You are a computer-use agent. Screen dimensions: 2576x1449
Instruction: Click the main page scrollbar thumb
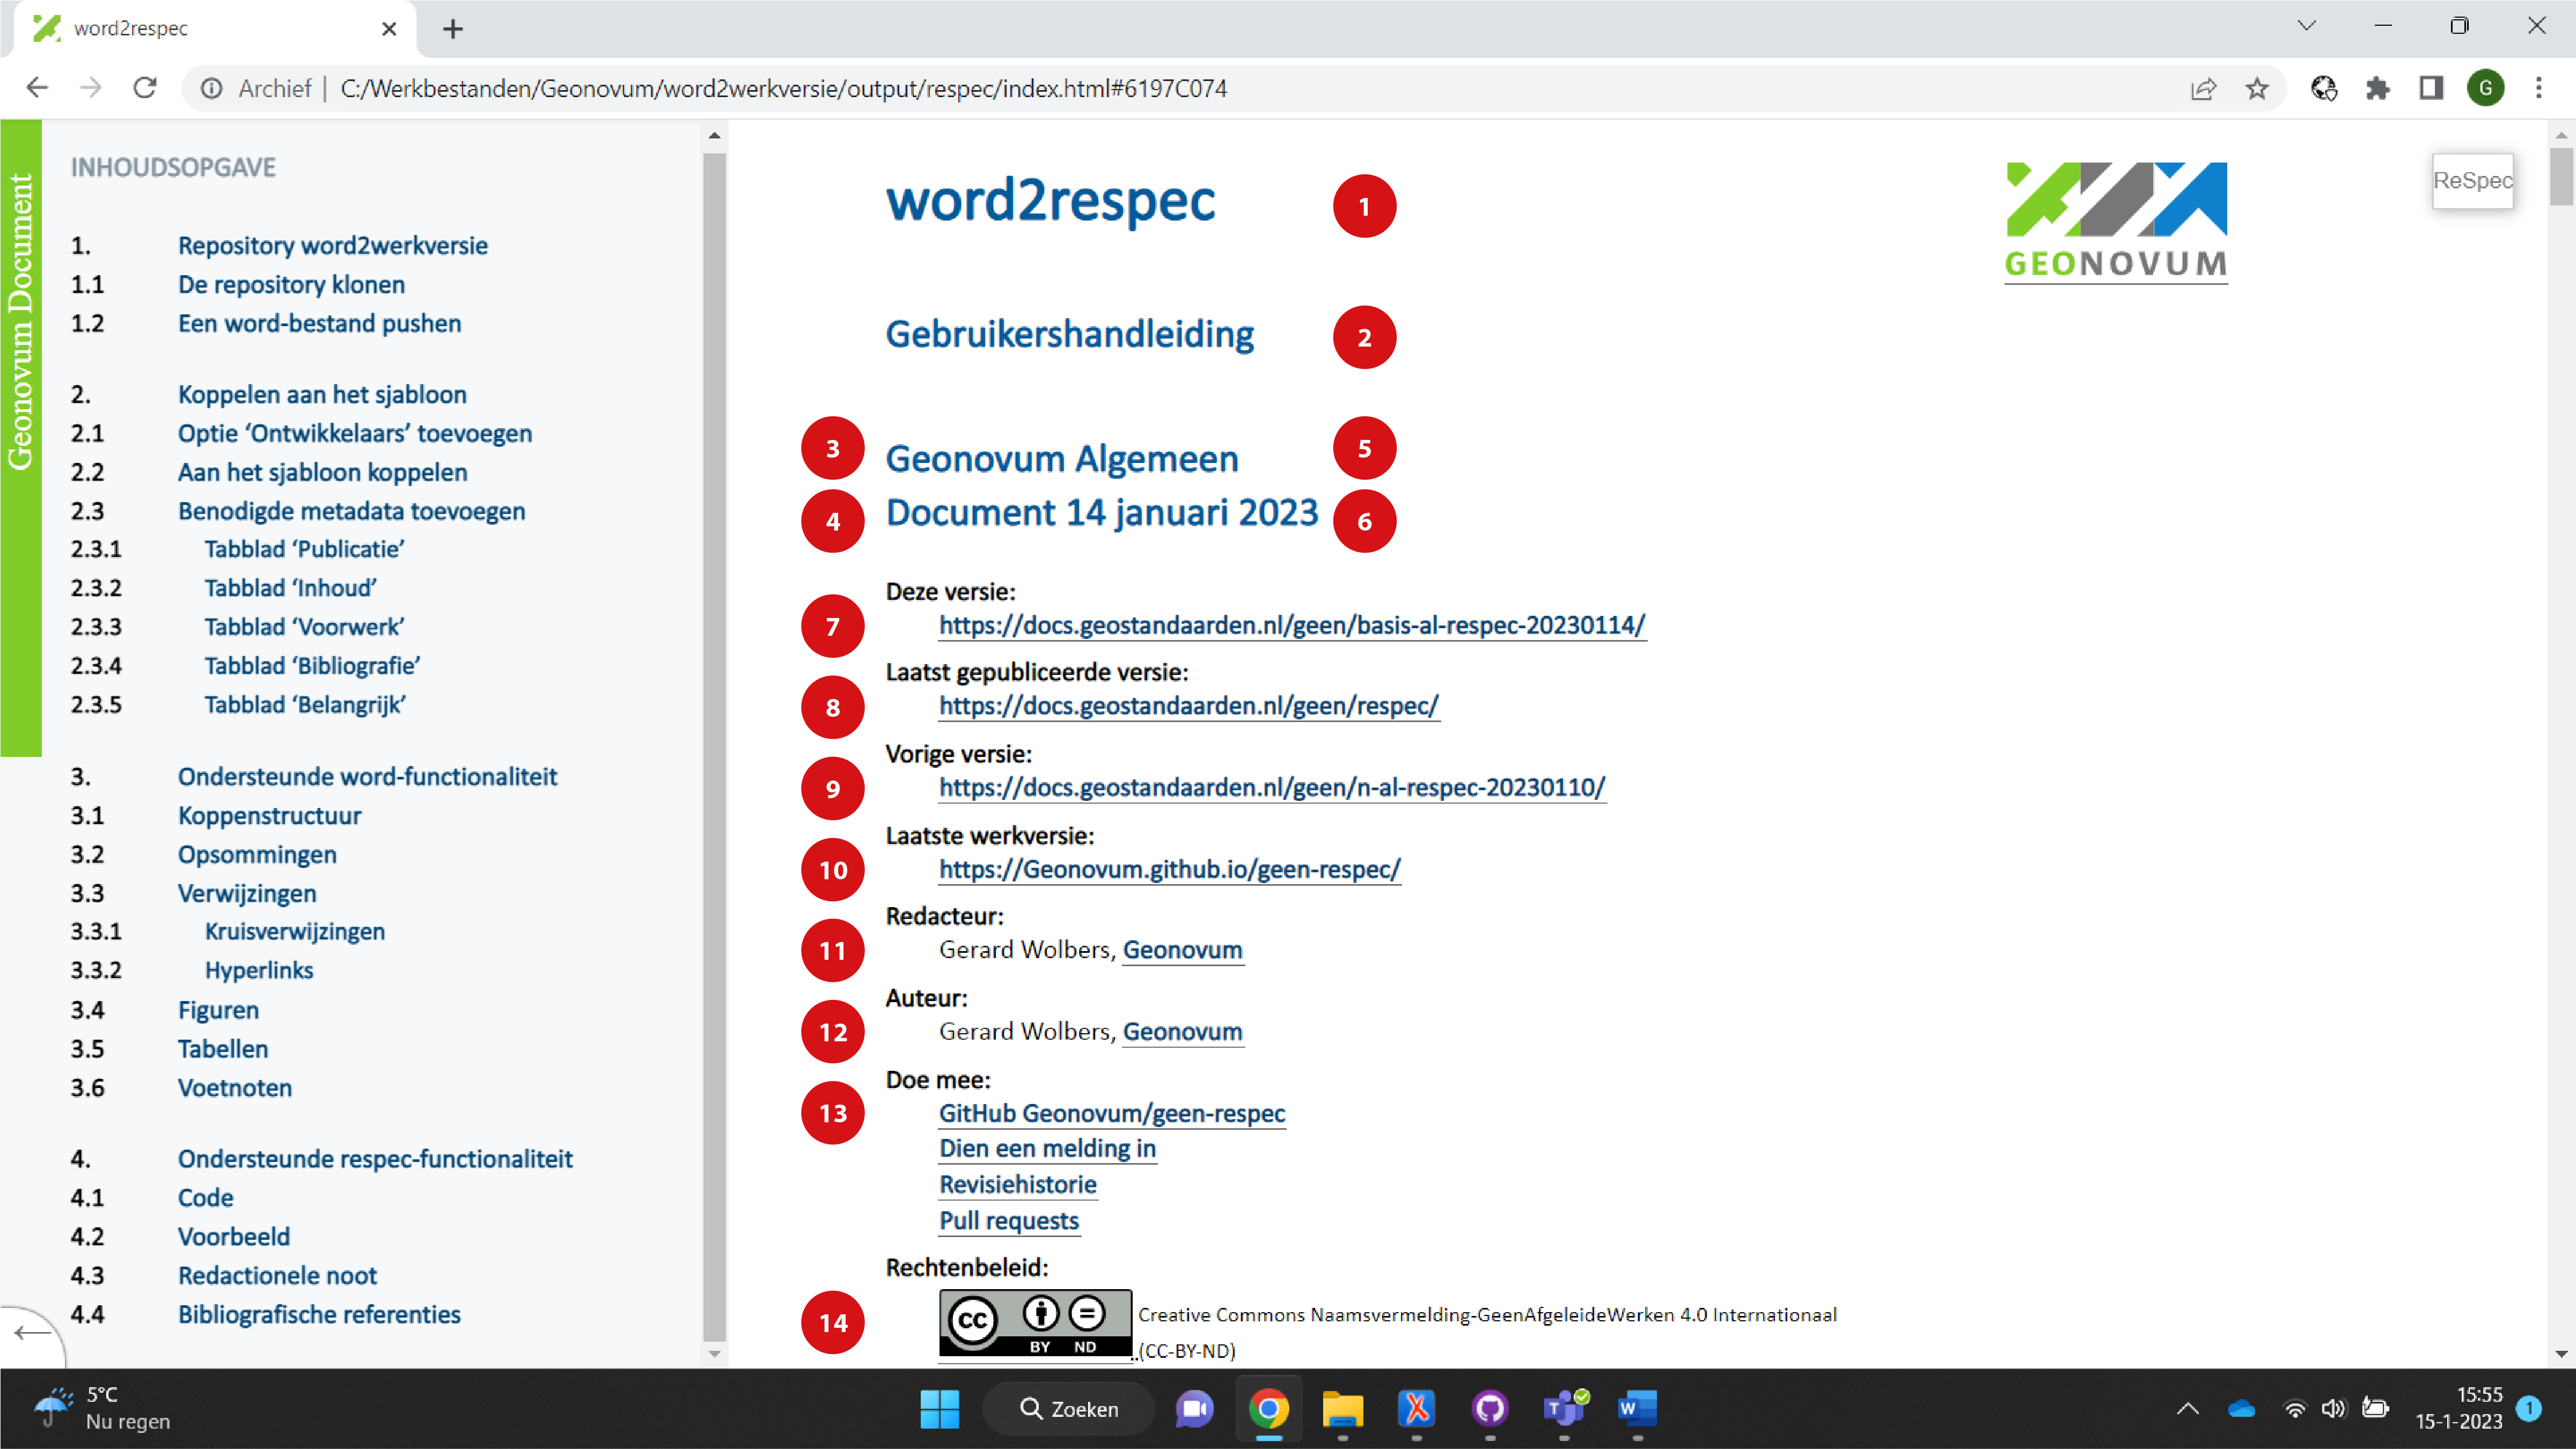tap(2561, 176)
